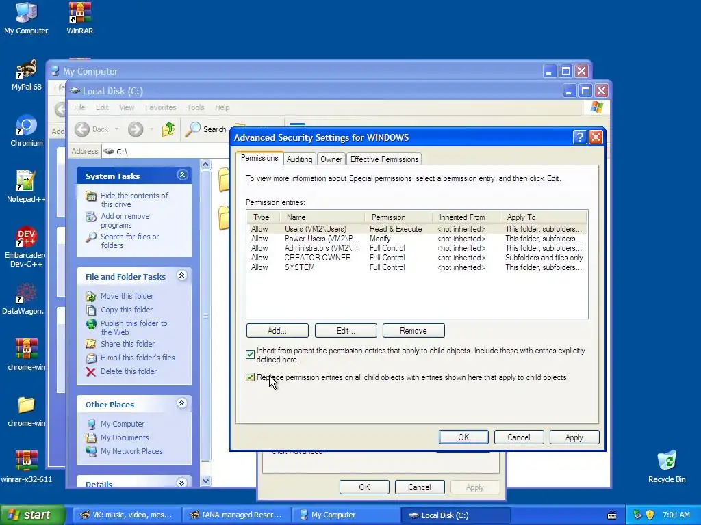Switch to Permissions tab
Viewport: 701px width, 525px height.
click(x=259, y=158)
